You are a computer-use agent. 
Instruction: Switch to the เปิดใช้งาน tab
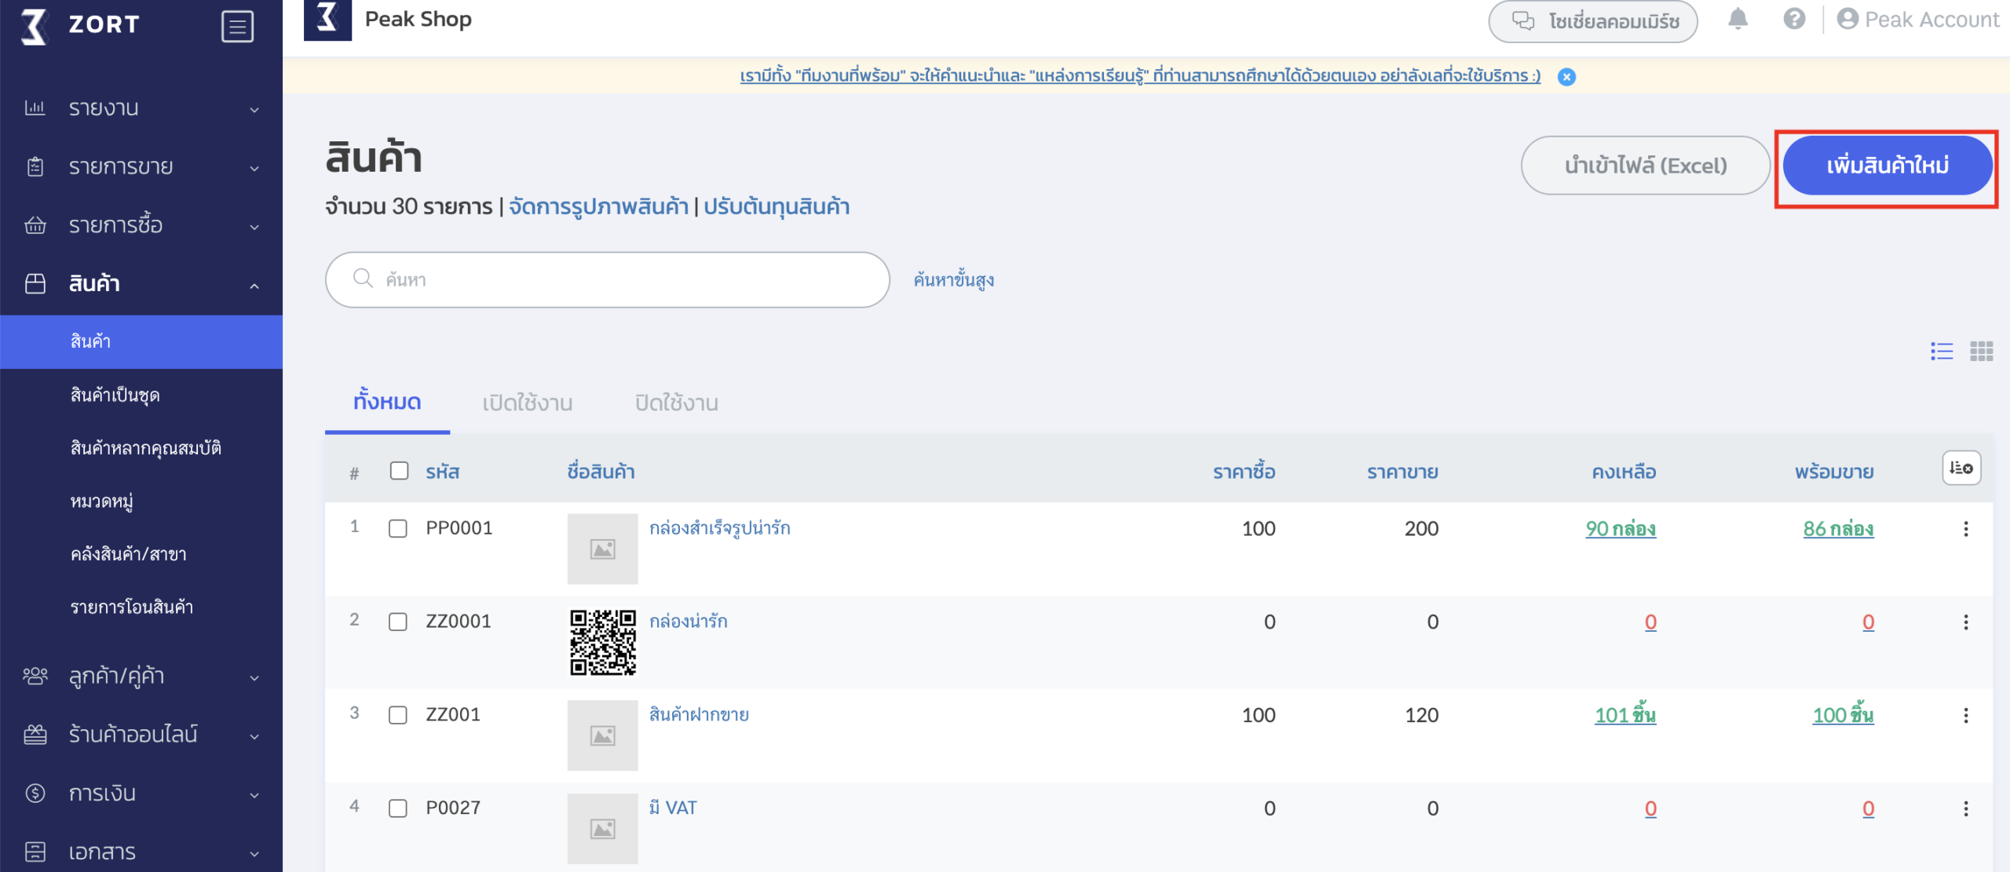528,403
